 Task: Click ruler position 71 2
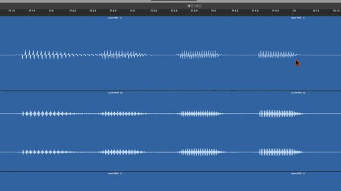(51, 11)
